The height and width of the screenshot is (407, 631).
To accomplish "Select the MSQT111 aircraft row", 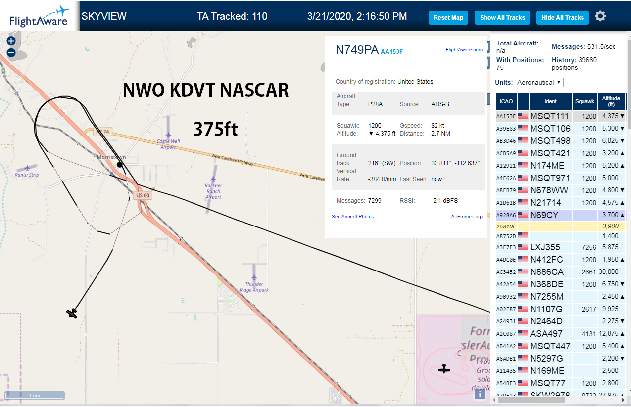I will pyautogui.click(x=561, y=116).
